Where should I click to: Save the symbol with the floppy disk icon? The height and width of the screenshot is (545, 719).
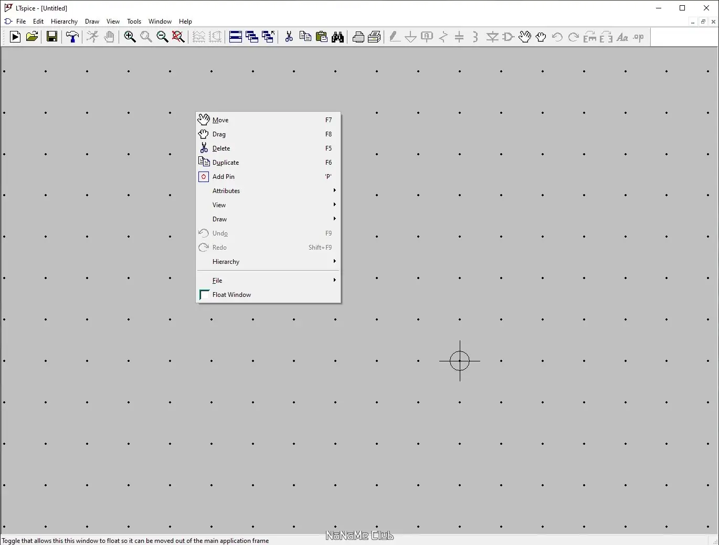52,37
